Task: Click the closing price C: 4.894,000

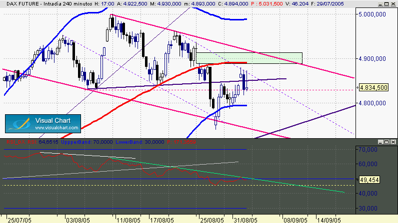Action: pyautogui.click(x=233, y=4)
